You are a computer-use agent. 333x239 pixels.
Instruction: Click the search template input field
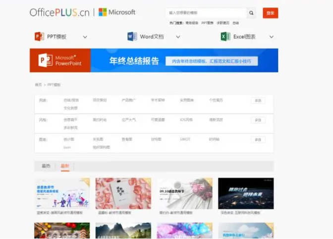(x=206, y=13)
